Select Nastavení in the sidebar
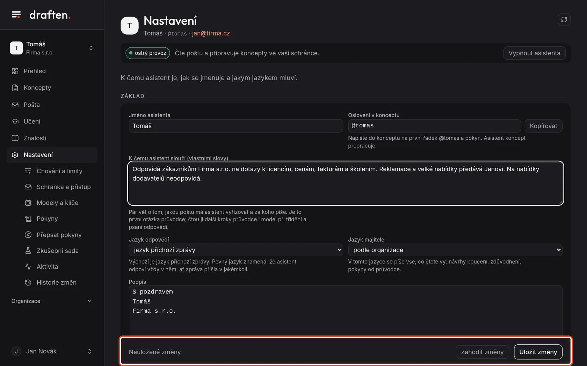This screenshot has height=366, width=587. [x=52, y=155]
